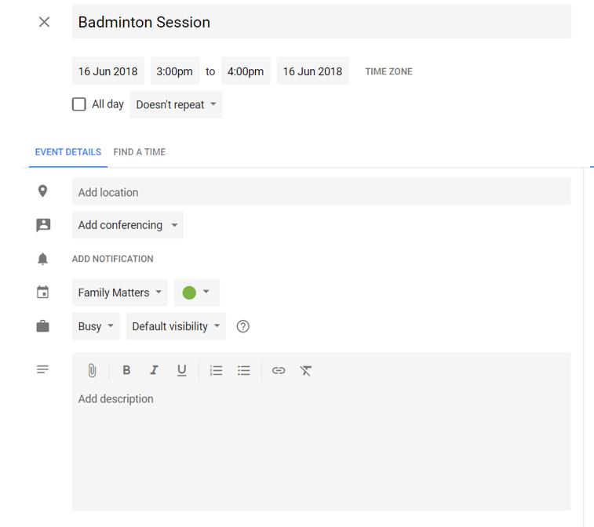The height and width of the screenshot is (527, 594).
Task: Open the green event color picker
Action: coord(197,293)
